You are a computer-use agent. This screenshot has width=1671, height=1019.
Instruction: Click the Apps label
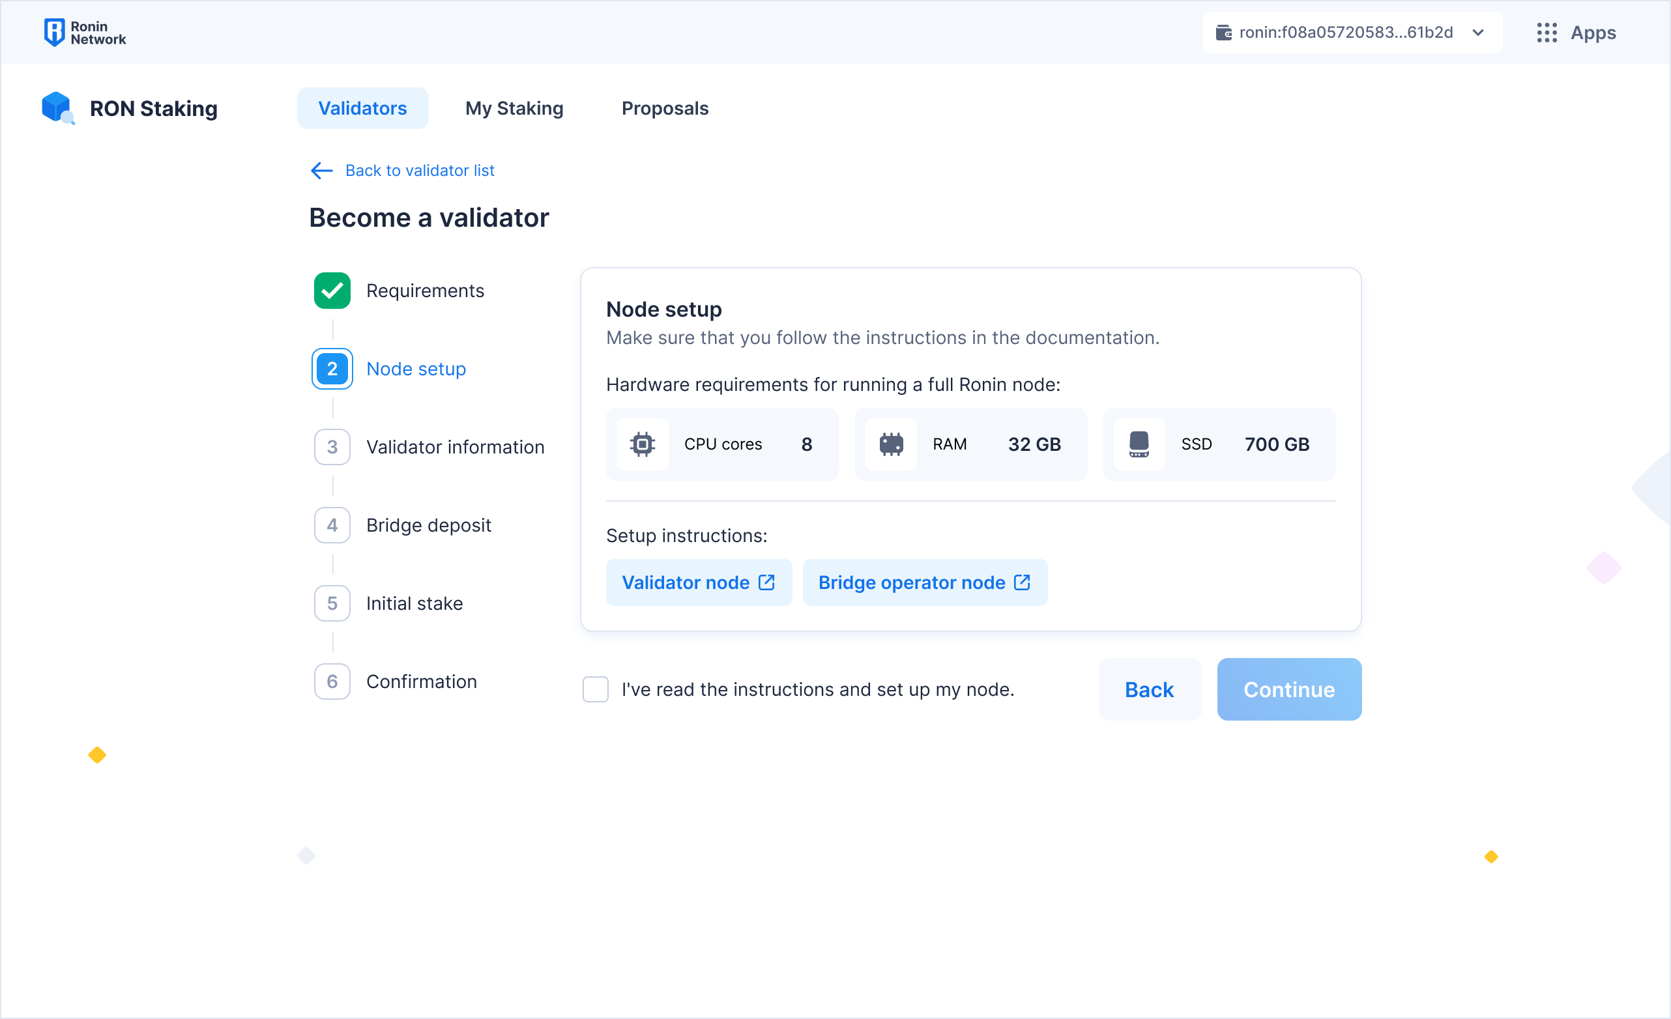[1593, 33]
